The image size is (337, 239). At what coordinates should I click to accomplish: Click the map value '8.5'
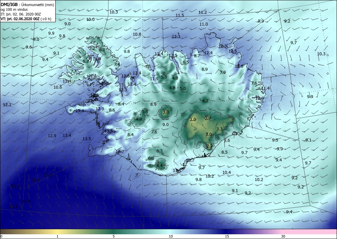point(224,152)
